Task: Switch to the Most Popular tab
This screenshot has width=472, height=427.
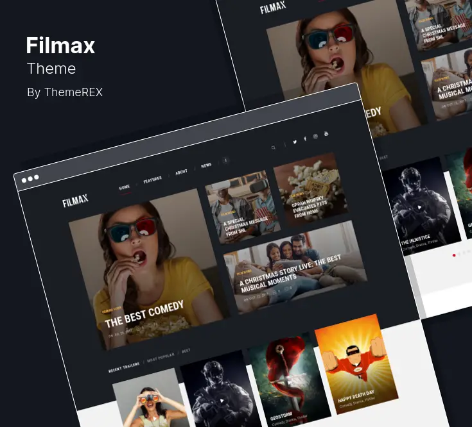Action: tap(161, 357)
